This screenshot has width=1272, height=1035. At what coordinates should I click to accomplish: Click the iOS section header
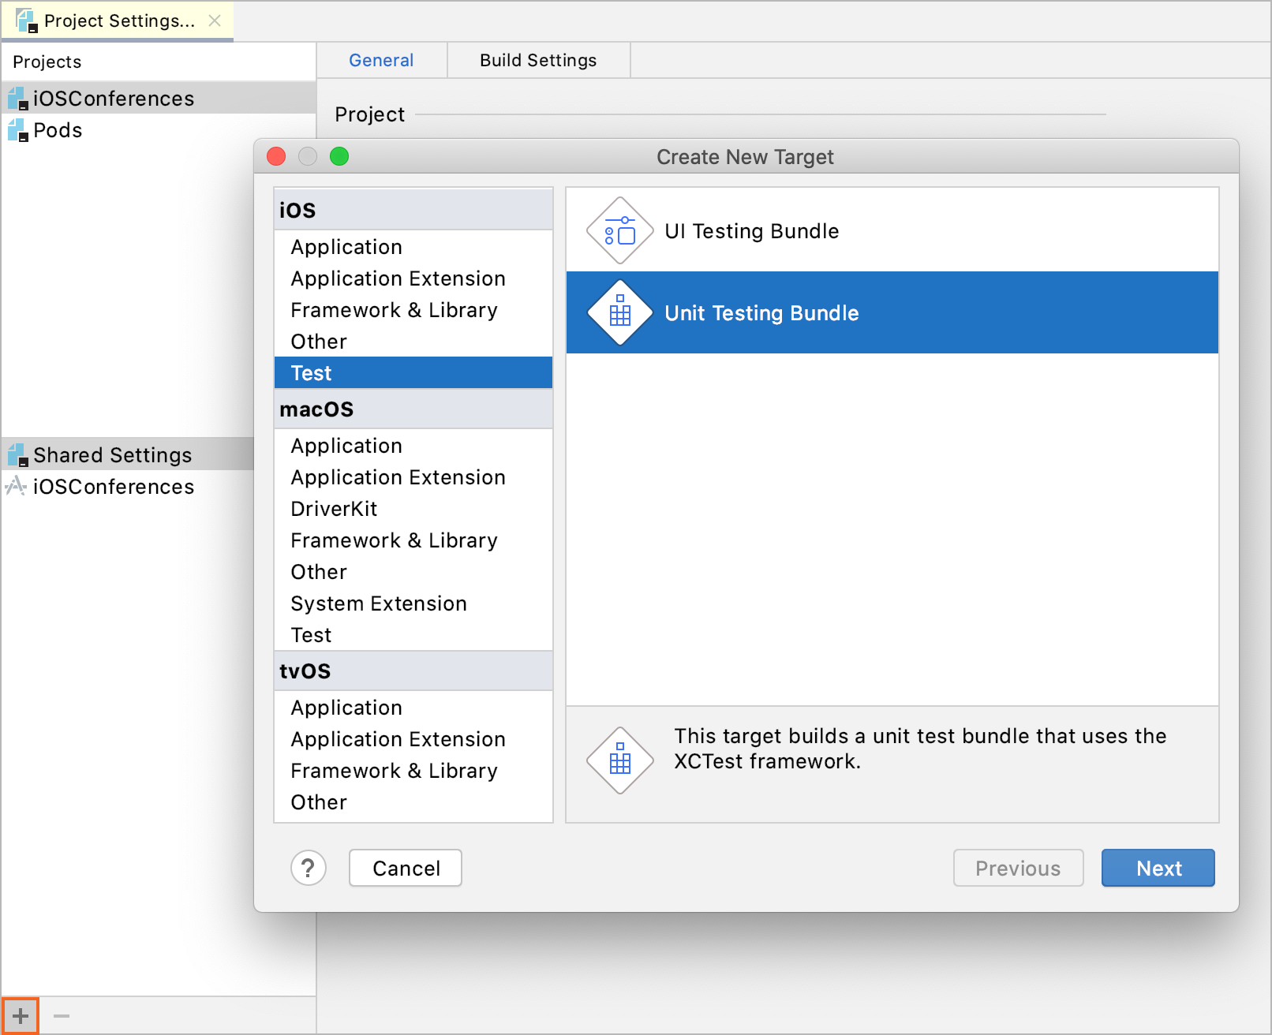pyautogui.click(x=413, y=210)
